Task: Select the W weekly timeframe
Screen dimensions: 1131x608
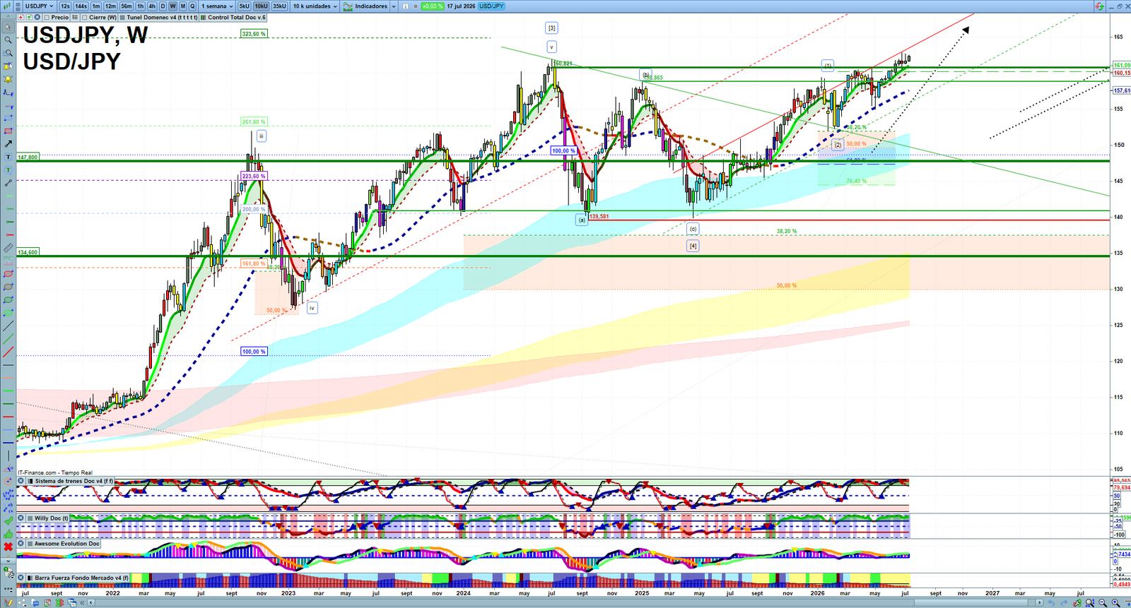Action: [172, 6]
